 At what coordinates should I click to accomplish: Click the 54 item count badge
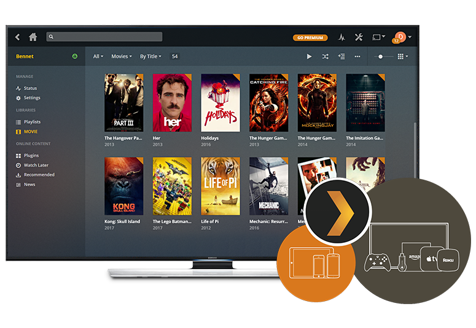point(174,56)
